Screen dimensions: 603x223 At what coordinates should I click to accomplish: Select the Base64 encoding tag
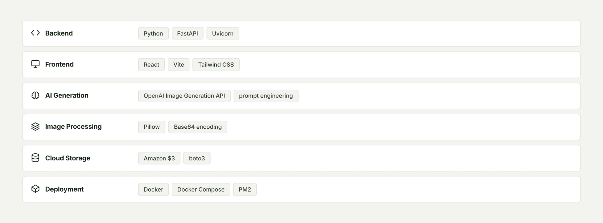(198, 127)
